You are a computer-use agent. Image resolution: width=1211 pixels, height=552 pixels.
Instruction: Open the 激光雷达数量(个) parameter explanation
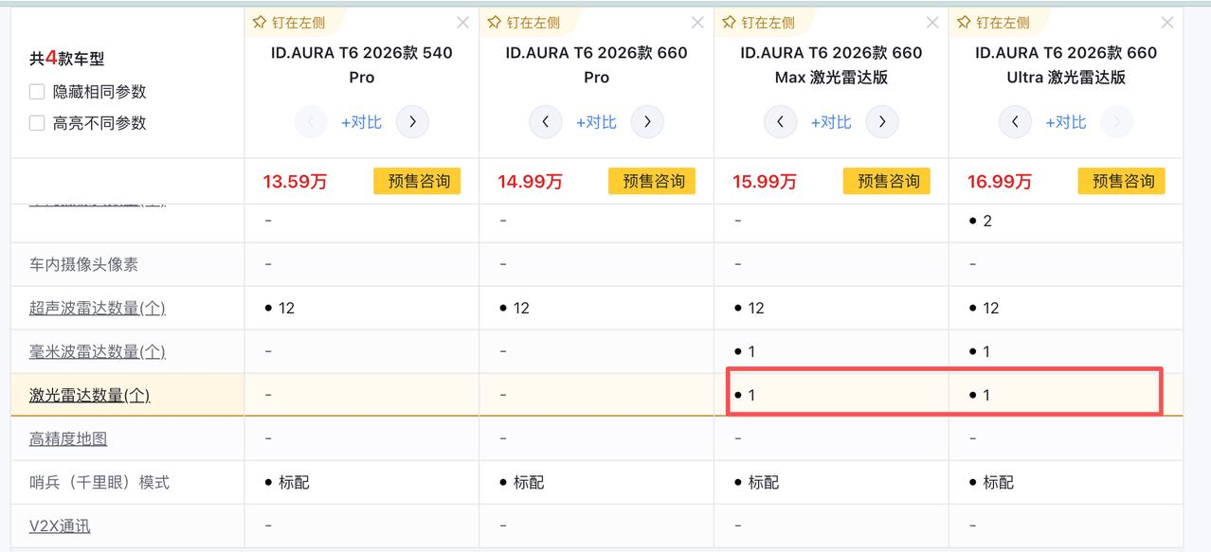coord(89,395)
